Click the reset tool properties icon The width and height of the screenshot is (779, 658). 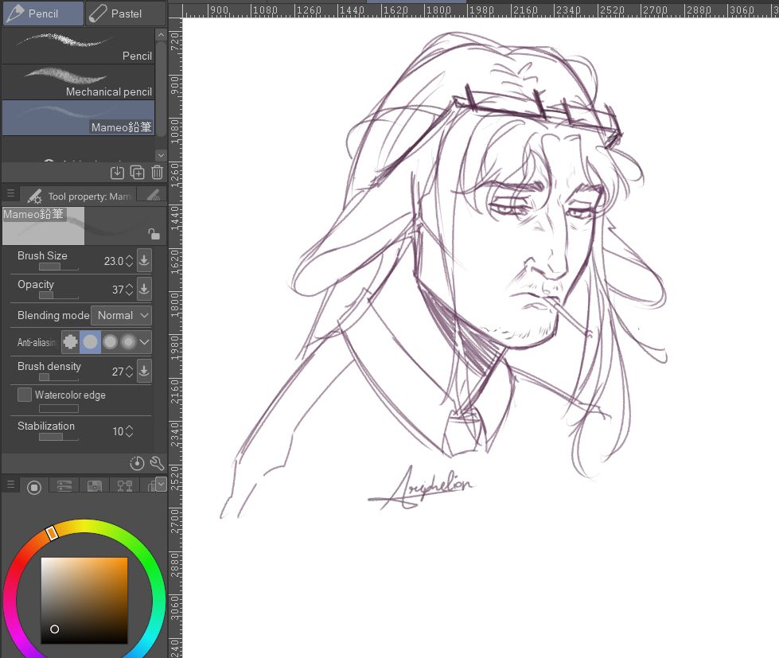coord(137,463)
